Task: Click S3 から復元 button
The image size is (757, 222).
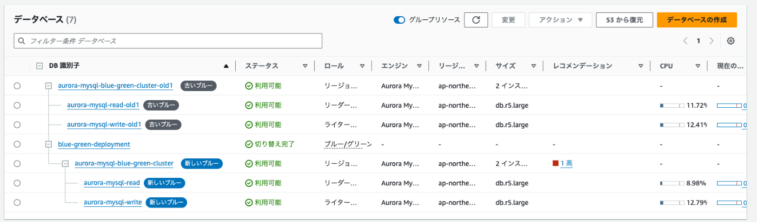Action: tap(624, 20)
